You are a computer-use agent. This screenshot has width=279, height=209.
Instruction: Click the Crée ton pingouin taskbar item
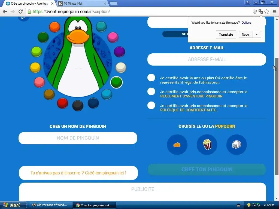[x=94, y=205]
